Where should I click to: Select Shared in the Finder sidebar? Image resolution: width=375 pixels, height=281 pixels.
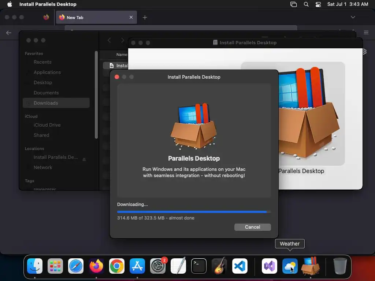[41, 135]
